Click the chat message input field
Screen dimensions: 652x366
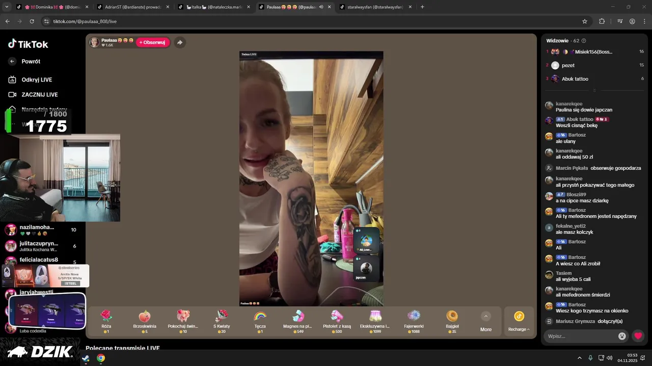tap(581, 336)
